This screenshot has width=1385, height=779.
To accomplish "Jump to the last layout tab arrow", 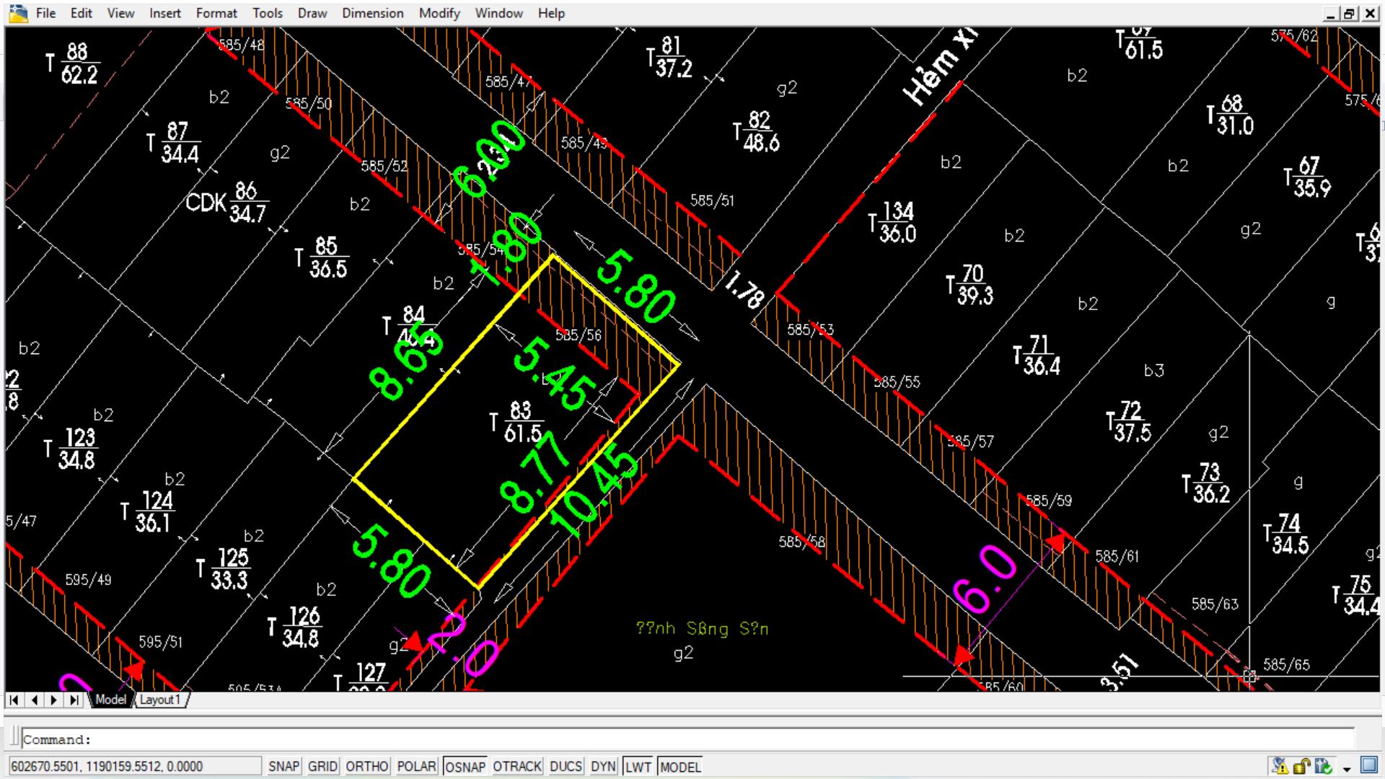I will point(74,700).
